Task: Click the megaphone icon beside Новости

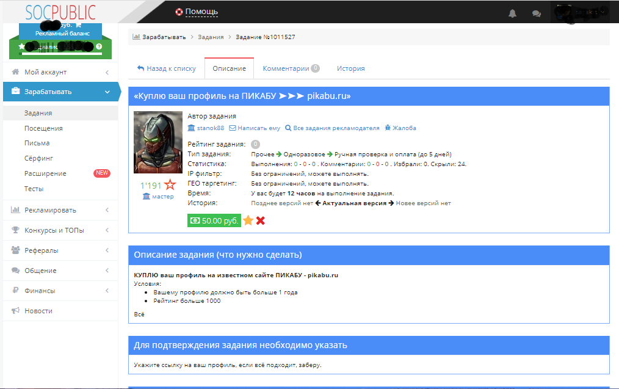Action: pyautogui.click(x=15, y=310)
